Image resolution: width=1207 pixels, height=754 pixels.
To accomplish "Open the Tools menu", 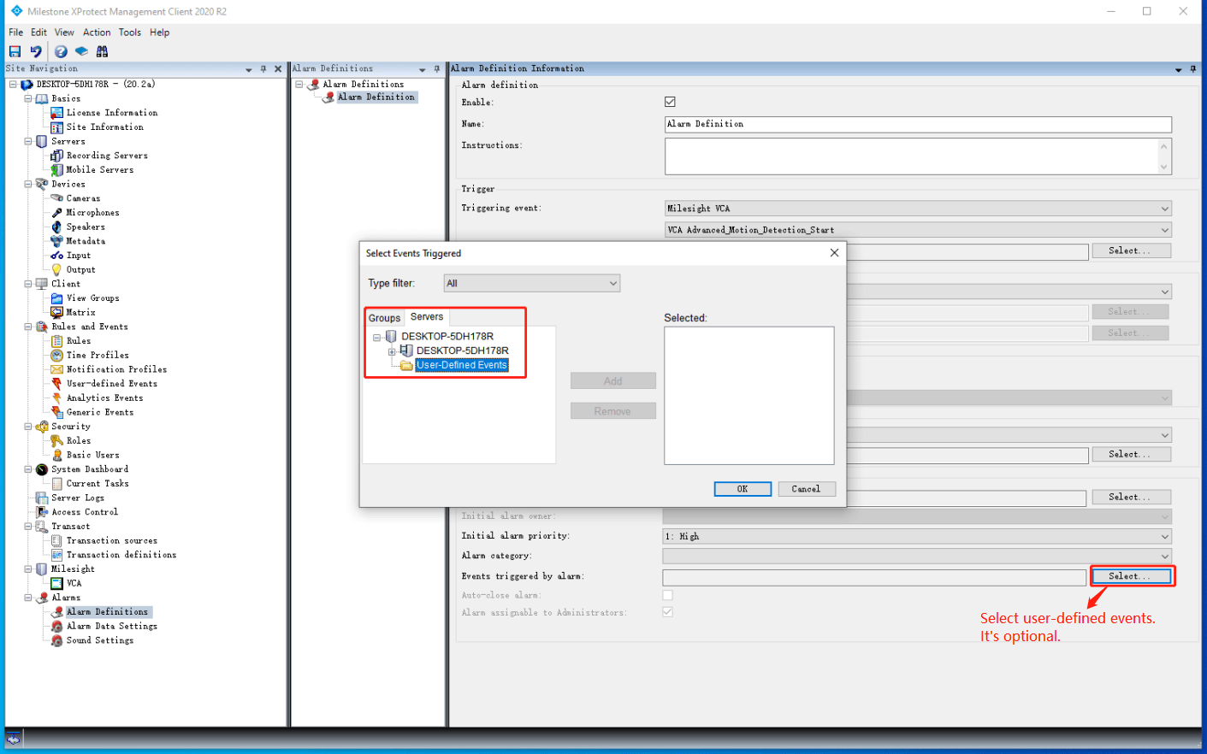I will point(130,32).
